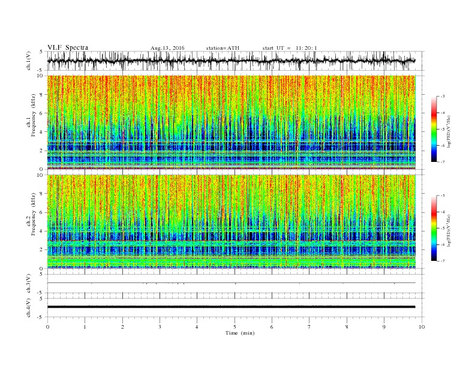
Task: Click time-axis tick label "4" at bottom
Action: click(197, 327)
